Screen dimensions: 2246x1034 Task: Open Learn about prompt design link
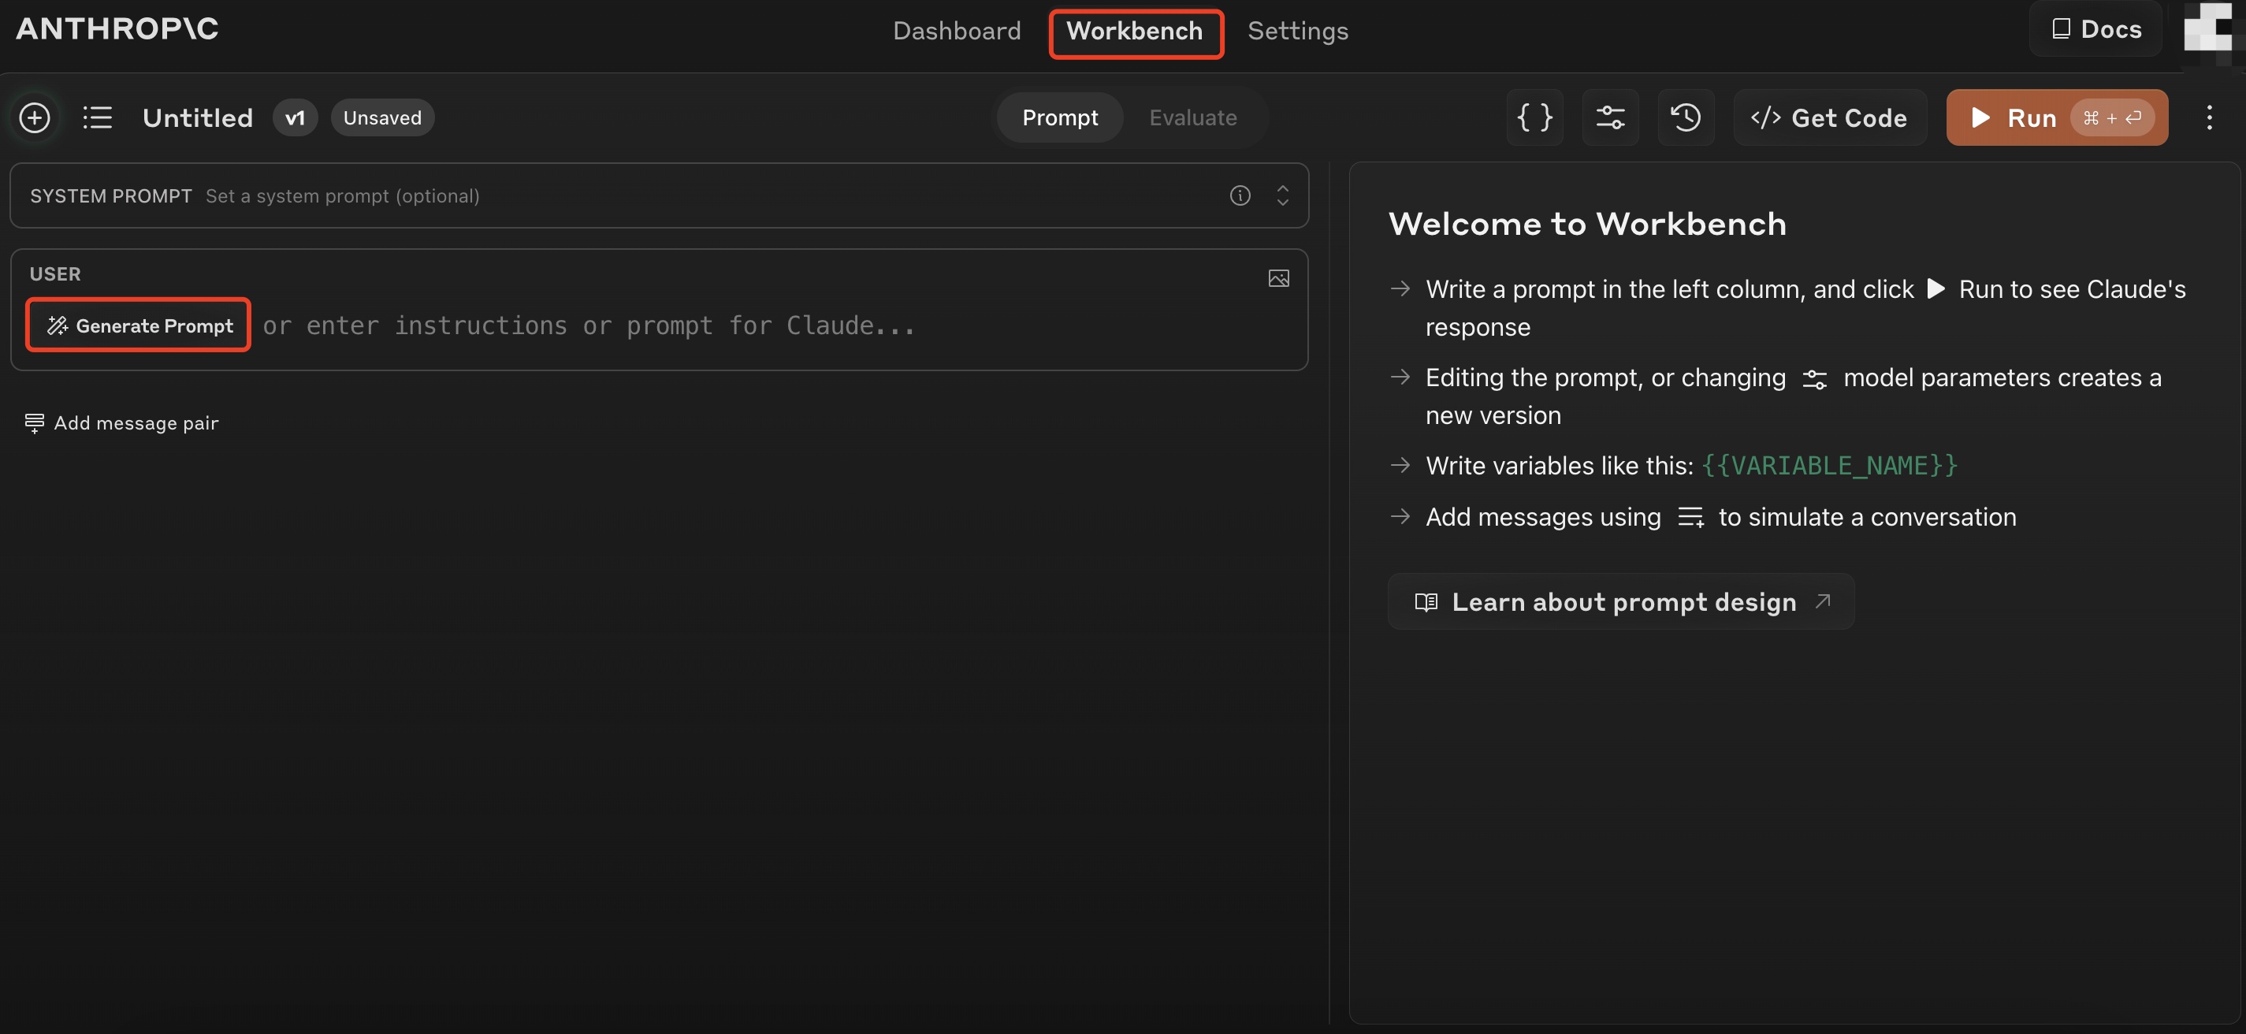[x=1621, y=601]
